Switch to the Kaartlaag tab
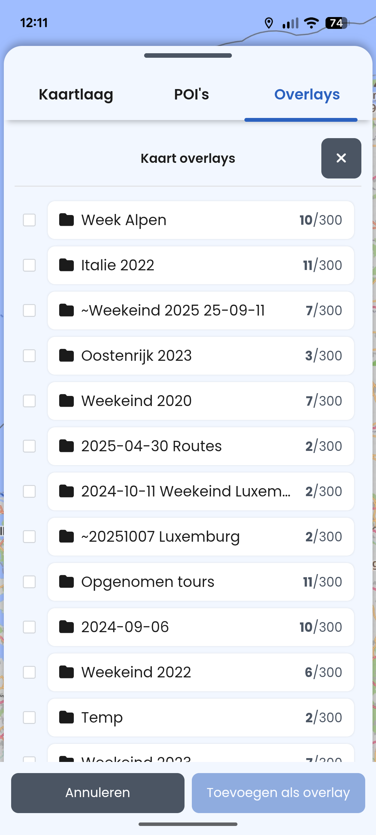This screenshot has height=835, width=376. (76, 94)
